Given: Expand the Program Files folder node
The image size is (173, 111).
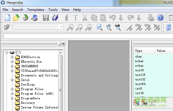Looking at the screenshot, I should coord(12,89).
